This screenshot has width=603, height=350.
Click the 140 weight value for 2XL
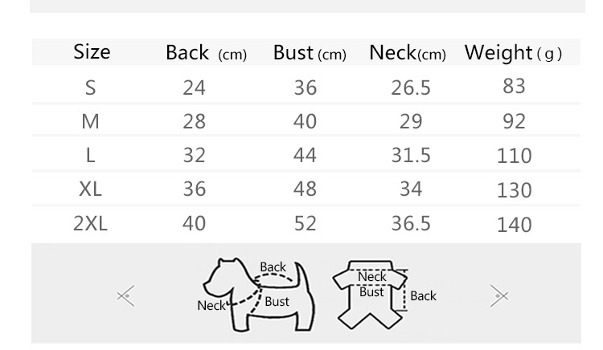[515, 225]
